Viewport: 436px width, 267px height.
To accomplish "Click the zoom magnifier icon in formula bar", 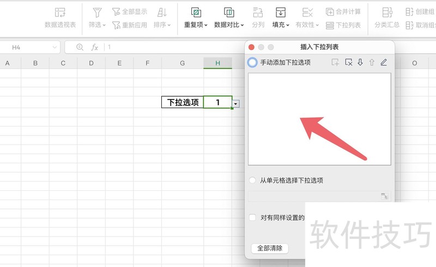I will (80, 47).
